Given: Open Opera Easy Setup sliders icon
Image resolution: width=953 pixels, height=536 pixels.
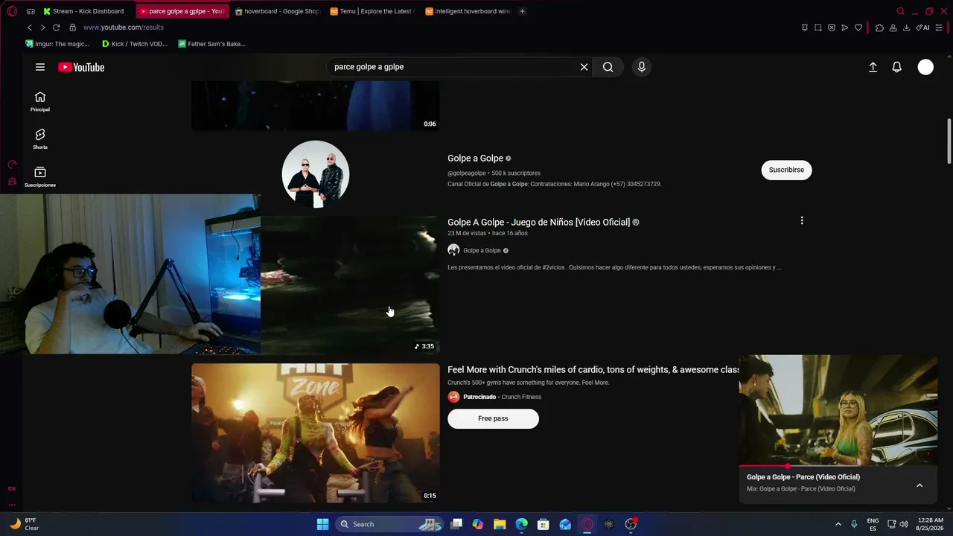Looking at the screenshot, I should [939, 28].
